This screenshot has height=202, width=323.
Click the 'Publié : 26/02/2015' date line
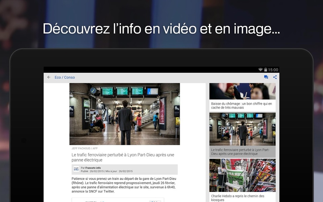(107, 171)
